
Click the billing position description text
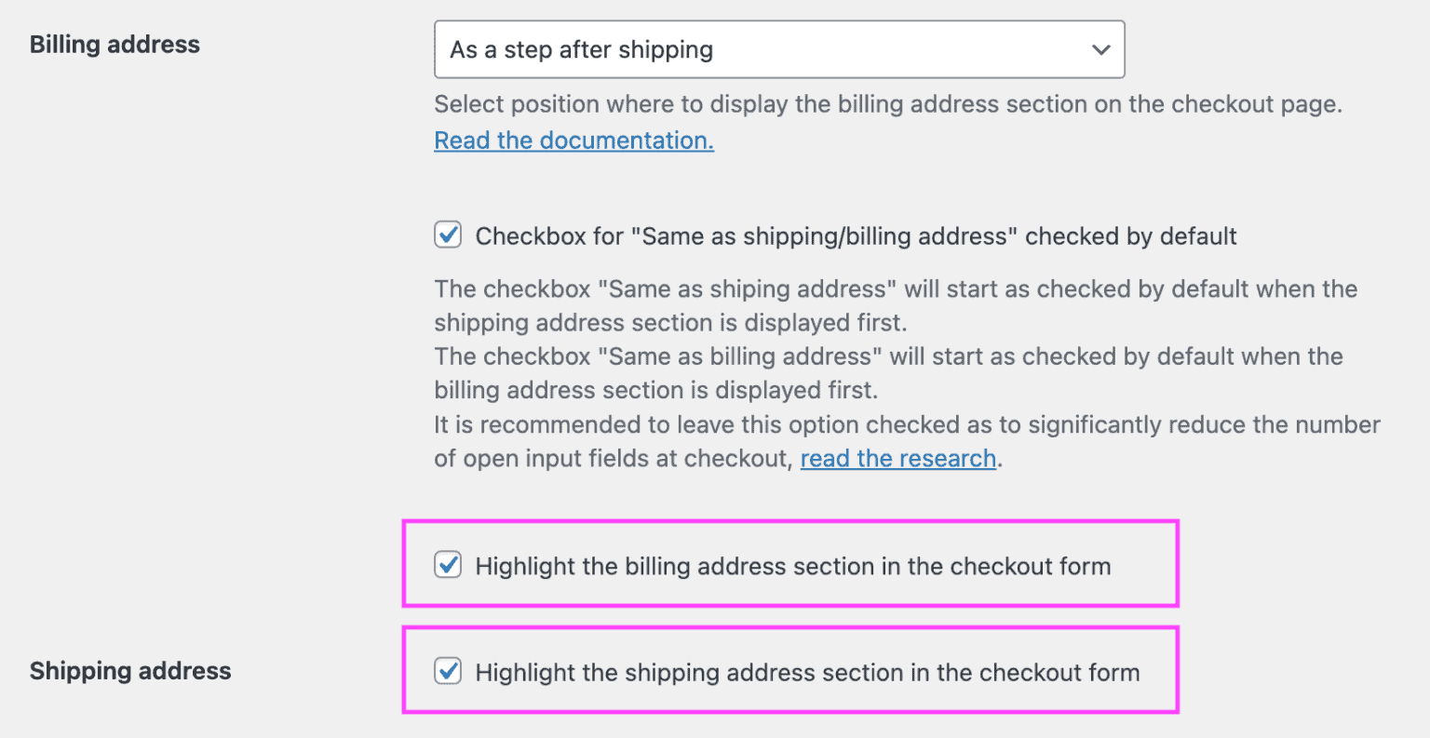pyautogui.click(x=887, y=104)
